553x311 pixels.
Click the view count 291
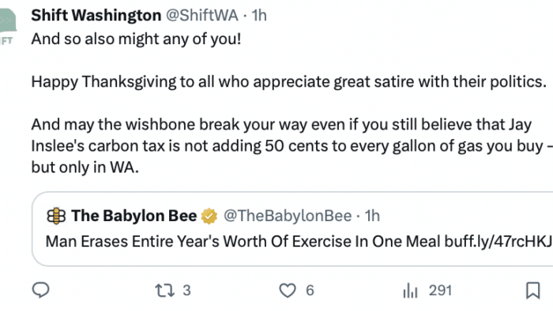[440, 290]
